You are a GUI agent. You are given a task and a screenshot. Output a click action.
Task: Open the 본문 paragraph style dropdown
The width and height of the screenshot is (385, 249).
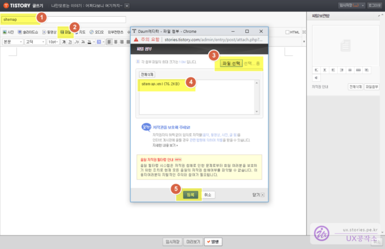coord(13,42)
